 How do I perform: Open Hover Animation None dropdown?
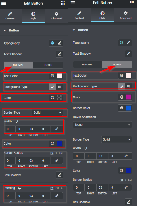[102, 125]
